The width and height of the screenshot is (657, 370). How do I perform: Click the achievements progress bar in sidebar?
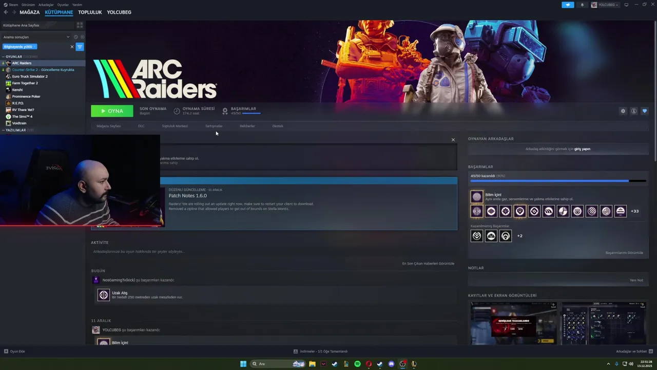(558, 181)
